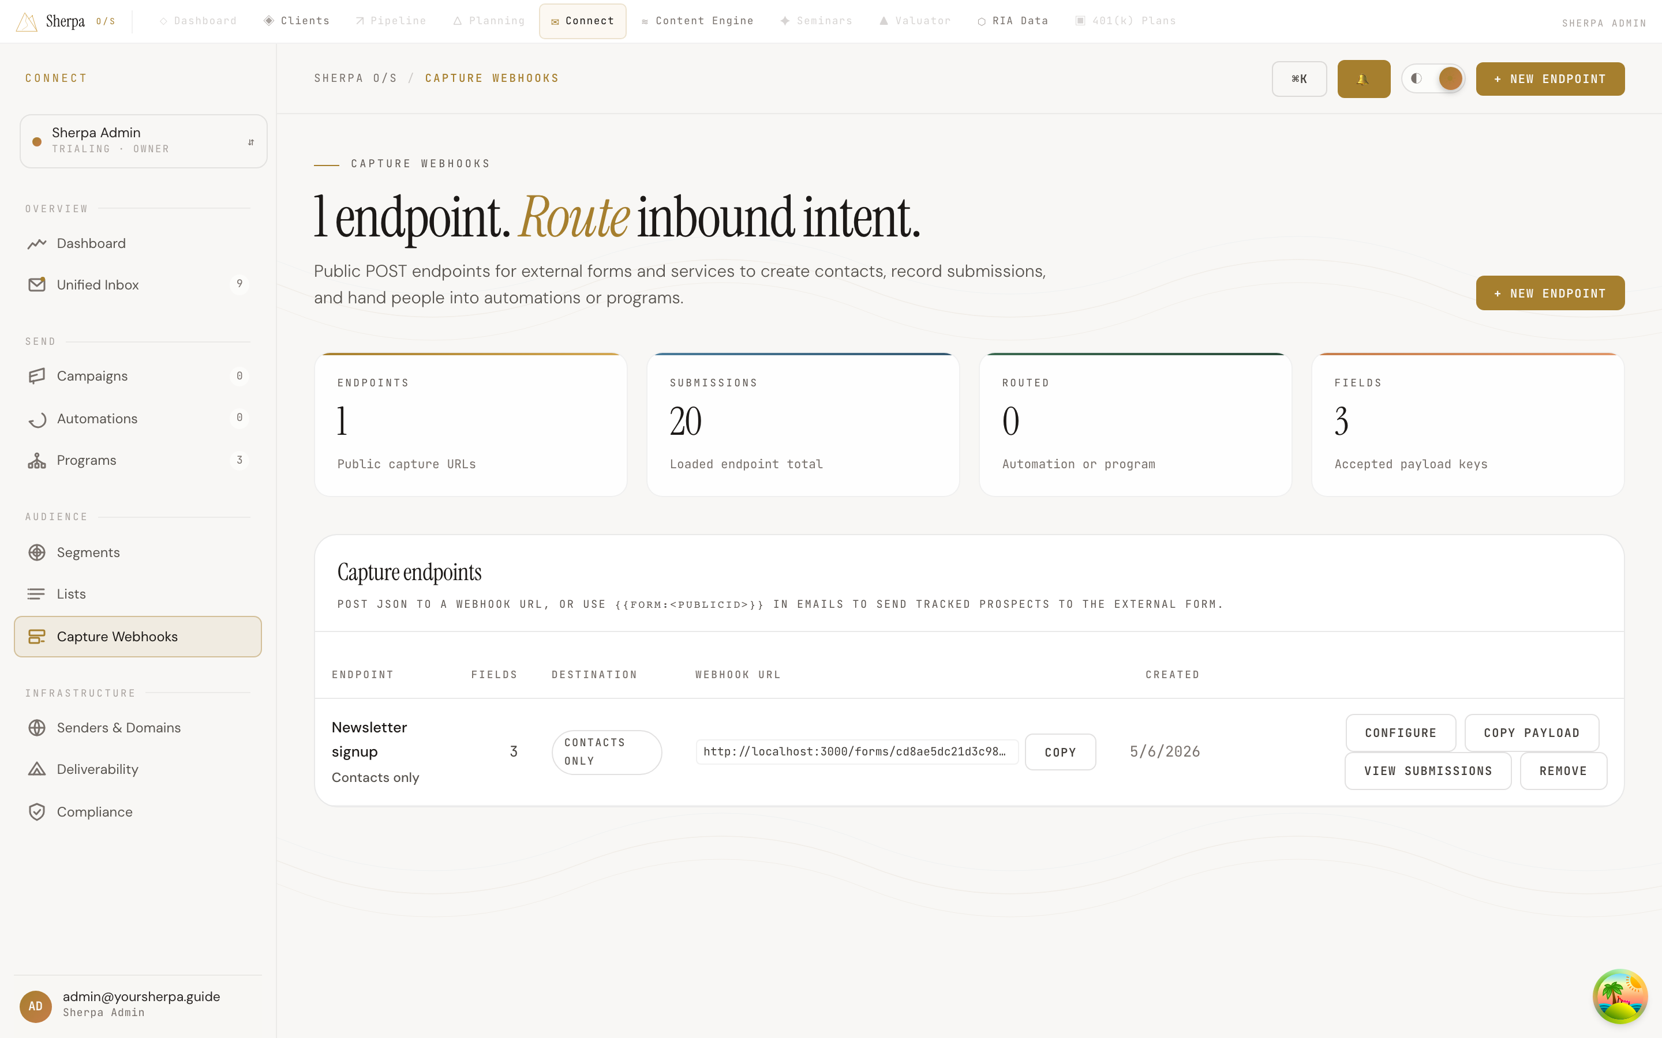1662x1038 pixels.
Task: Open Campaigns in the sidebar
Action: click(137, 376)
